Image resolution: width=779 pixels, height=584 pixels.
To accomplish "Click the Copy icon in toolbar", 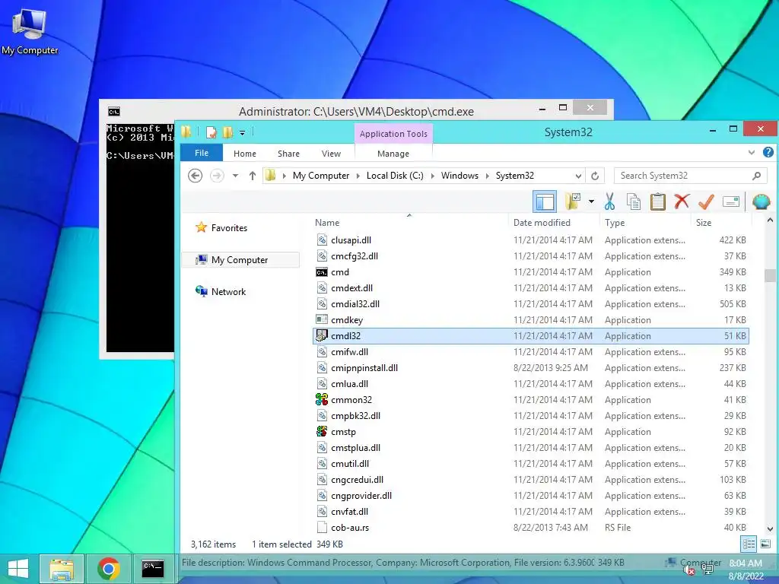I will (x=634, y=202).
